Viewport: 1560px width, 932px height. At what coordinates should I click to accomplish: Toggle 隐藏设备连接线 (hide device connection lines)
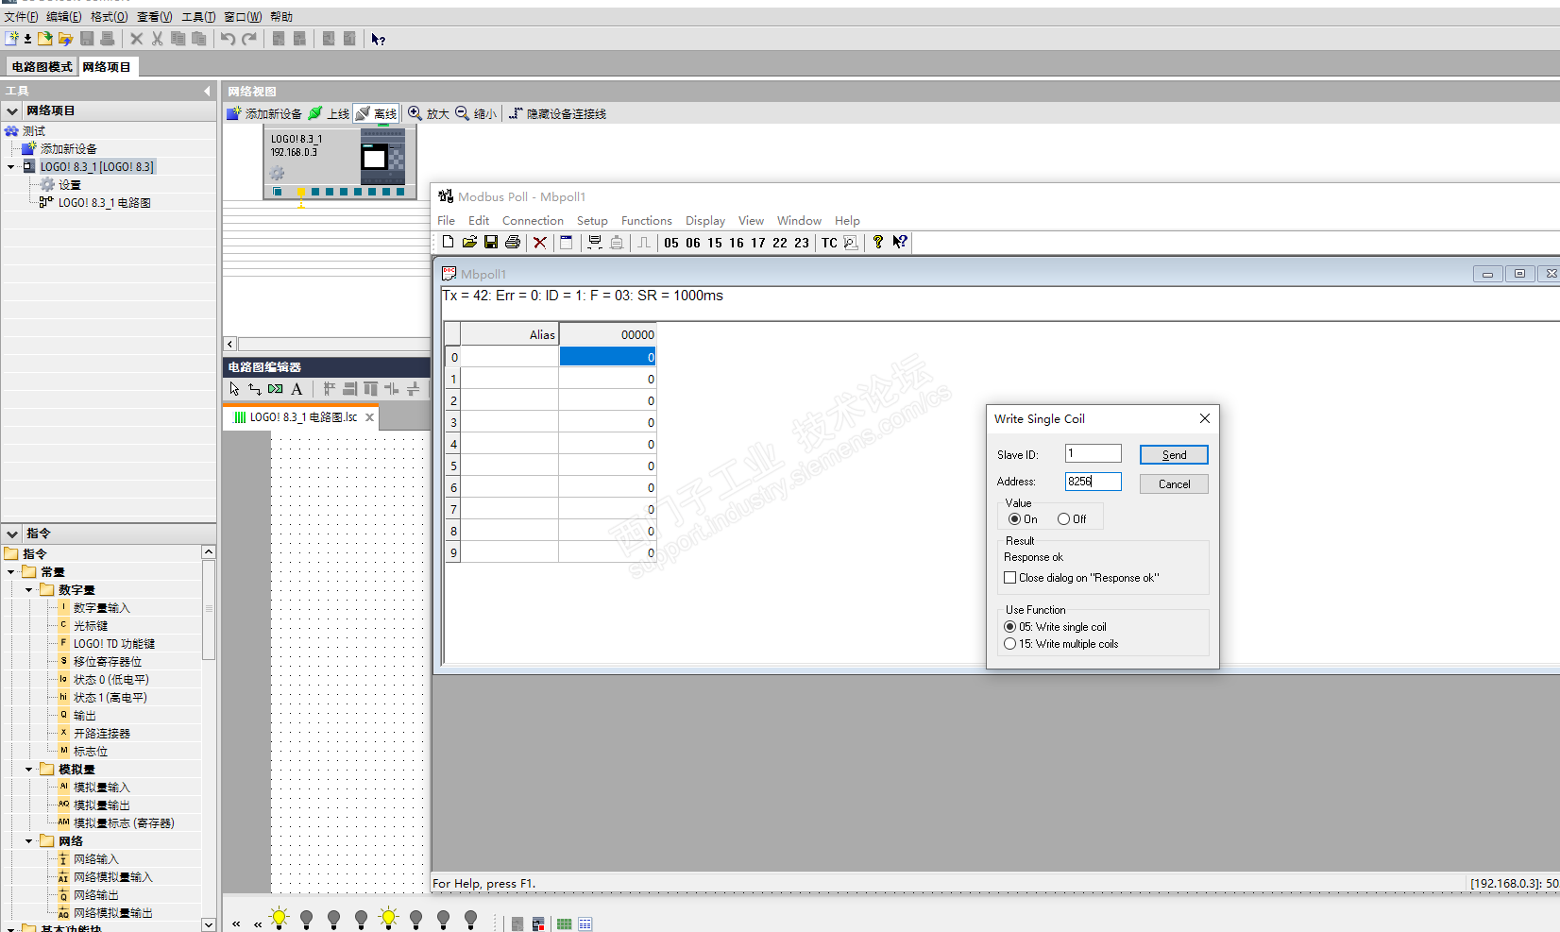tap(557, 113)
